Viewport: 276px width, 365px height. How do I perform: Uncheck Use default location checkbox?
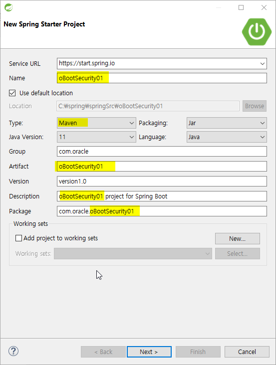point(12,93)
